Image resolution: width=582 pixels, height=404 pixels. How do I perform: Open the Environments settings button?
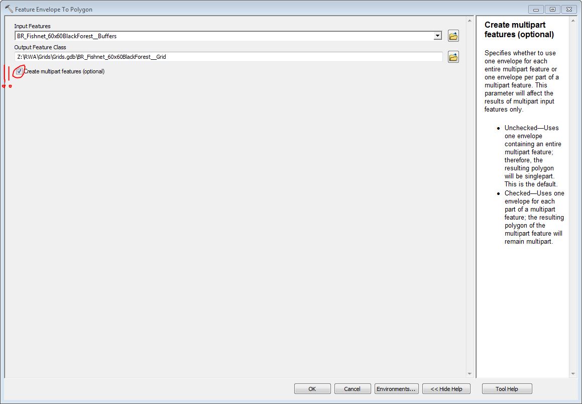coord(396,389)
